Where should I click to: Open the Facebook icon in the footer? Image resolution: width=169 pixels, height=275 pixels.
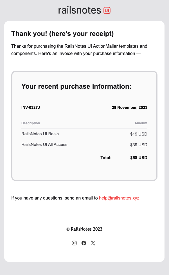(84, 243)
